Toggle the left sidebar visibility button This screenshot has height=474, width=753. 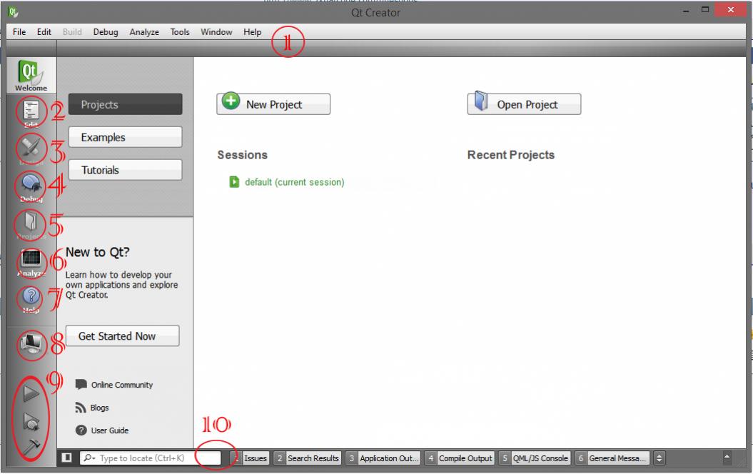67,458
